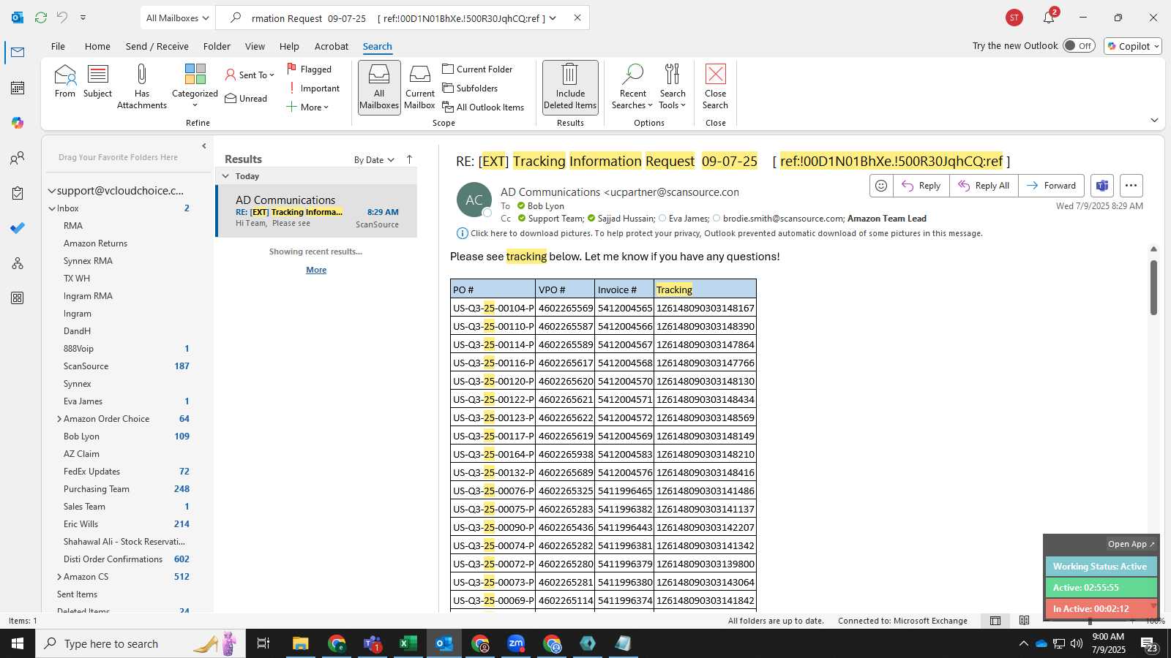
Task: Set search scope to Current Mailbox
Action: click(x=420, y=87)
